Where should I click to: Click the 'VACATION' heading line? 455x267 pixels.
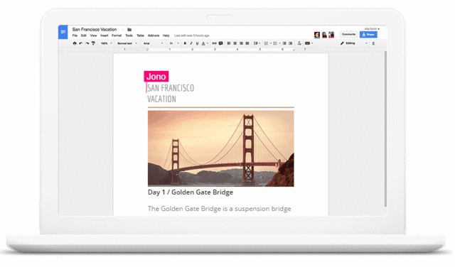pyautogui.click(x=161, y=99)
